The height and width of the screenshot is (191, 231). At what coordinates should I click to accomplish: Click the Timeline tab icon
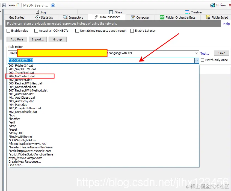click(x=187, y=12)
